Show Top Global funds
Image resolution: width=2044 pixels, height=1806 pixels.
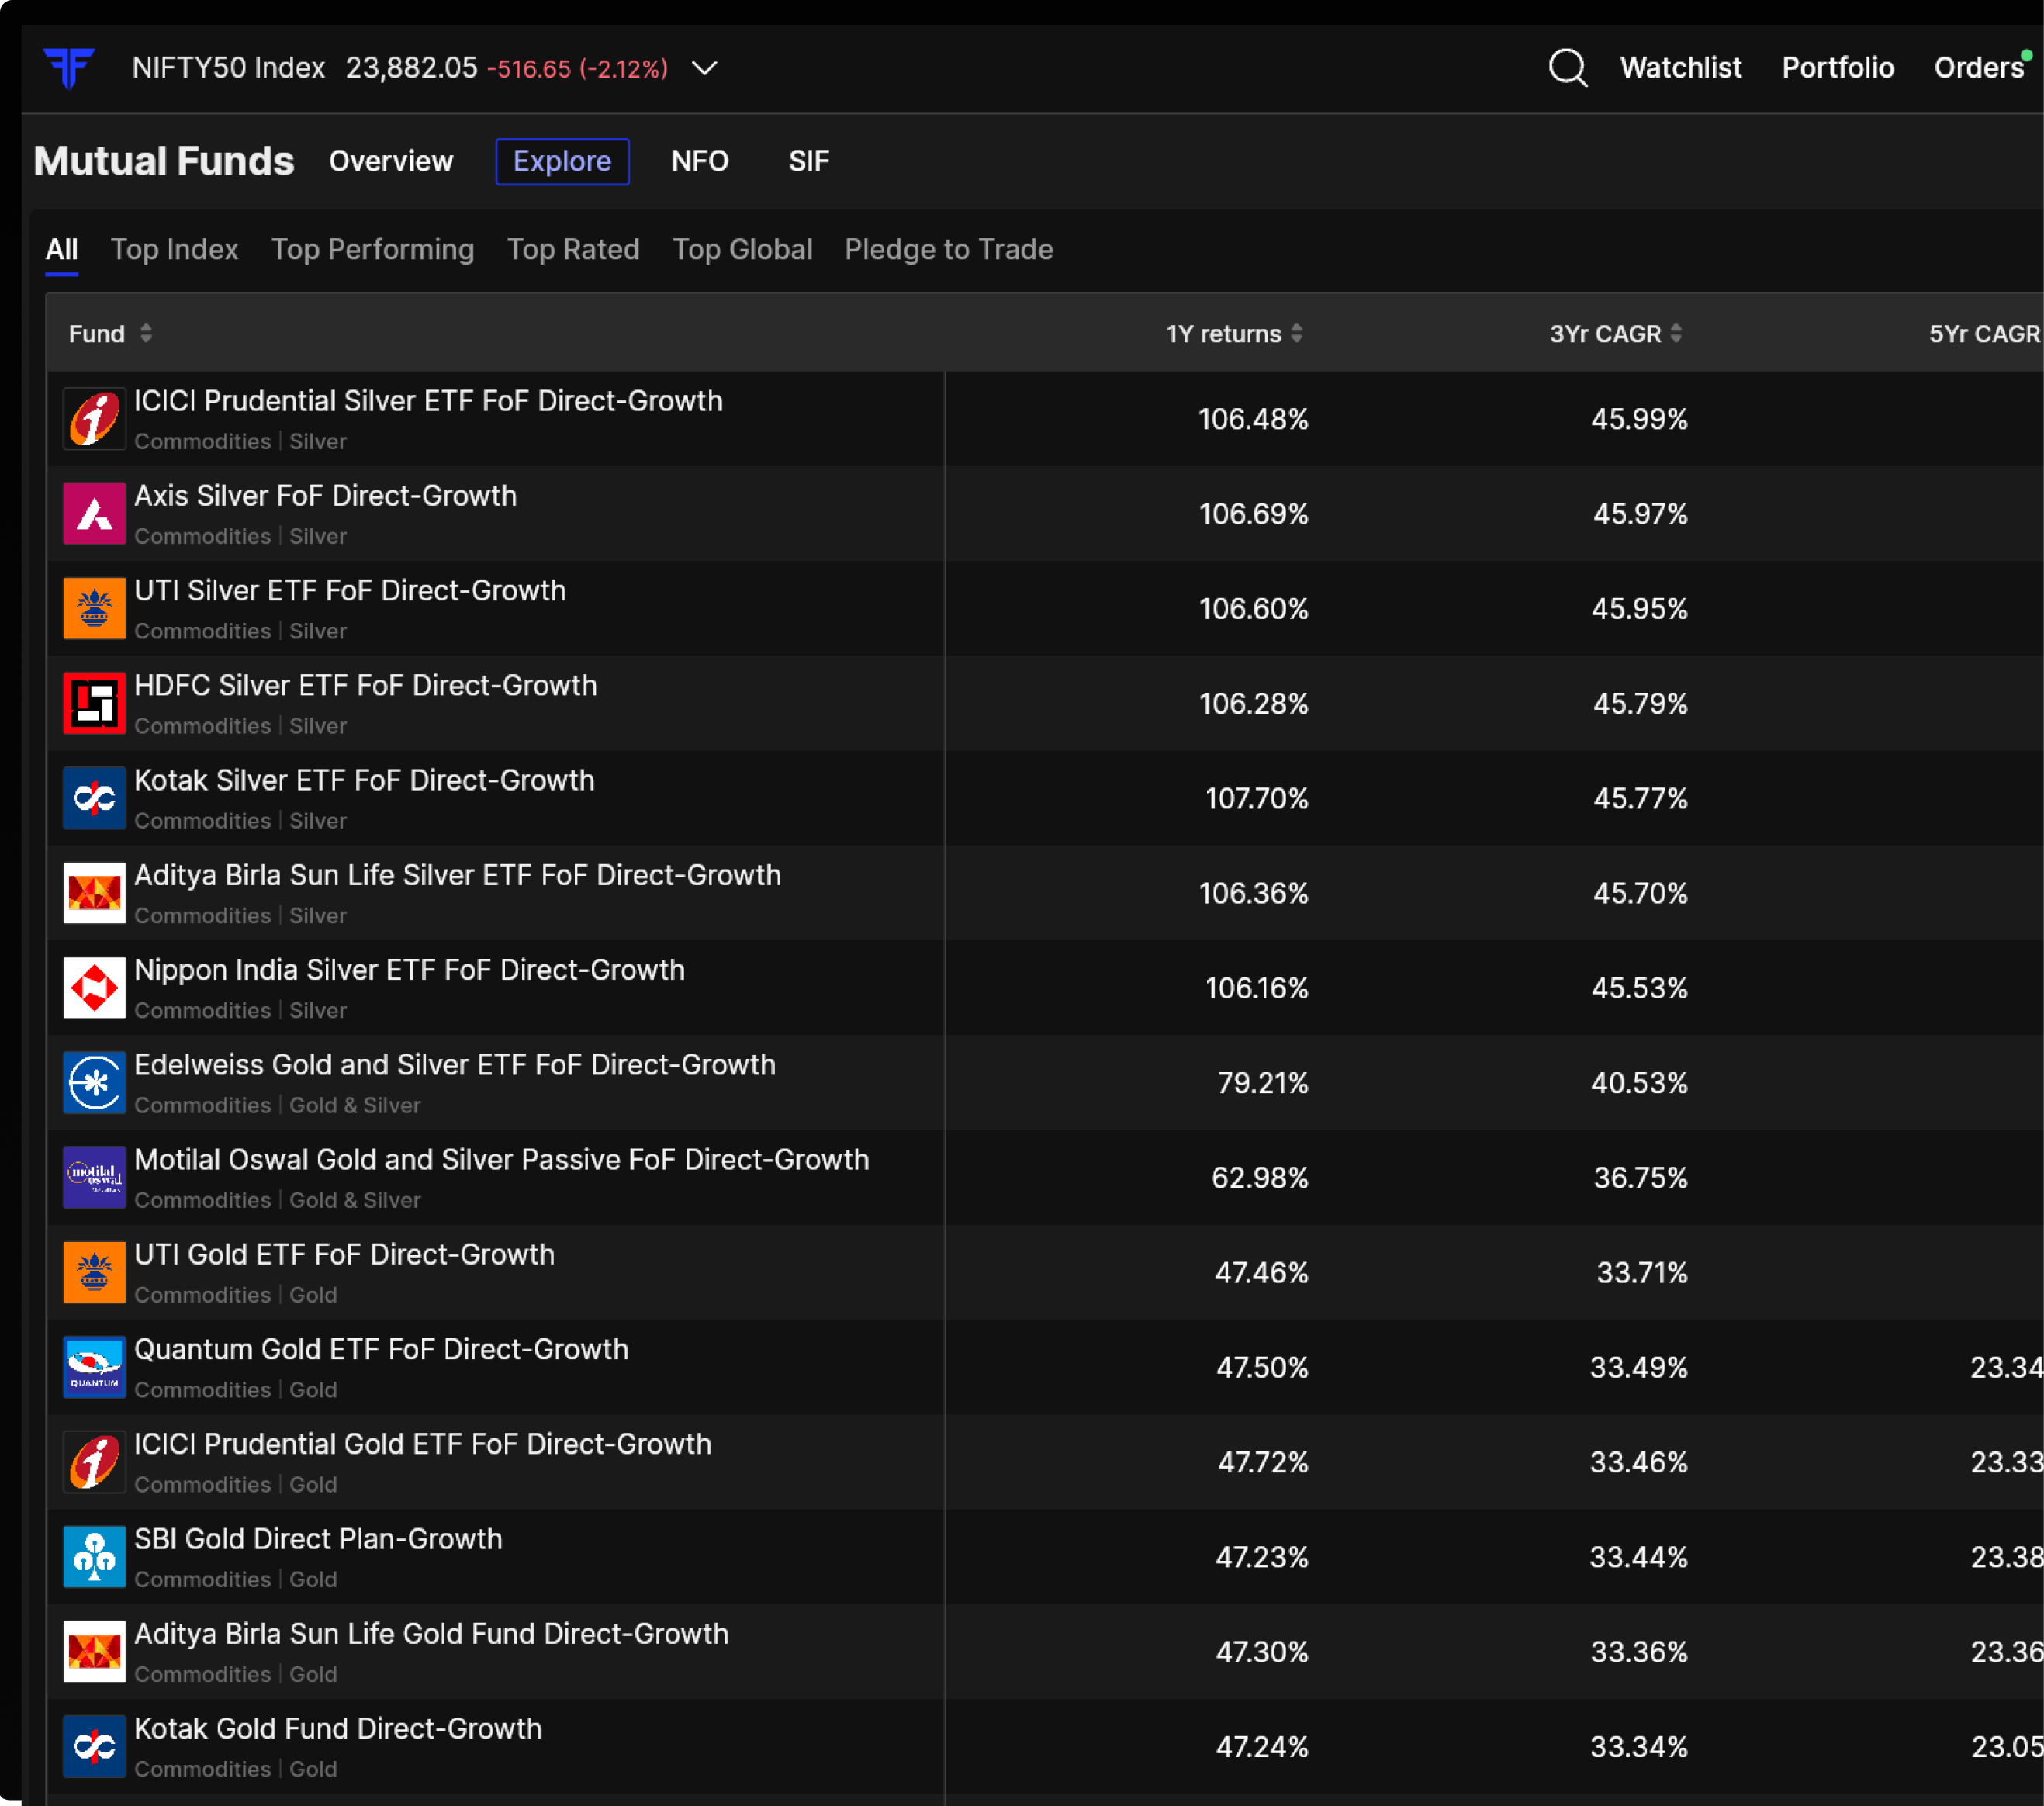(742, 249)
